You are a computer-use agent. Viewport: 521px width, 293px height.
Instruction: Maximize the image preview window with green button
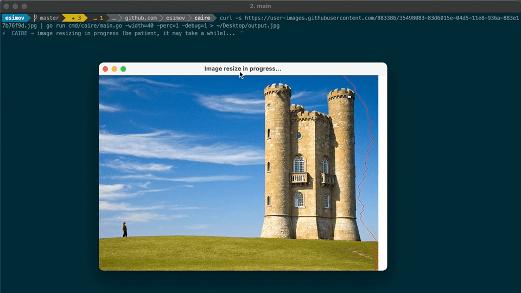tap(123, 69)
